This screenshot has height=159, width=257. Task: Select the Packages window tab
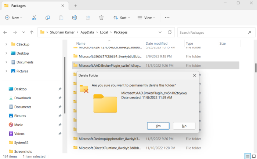[35, 6]
